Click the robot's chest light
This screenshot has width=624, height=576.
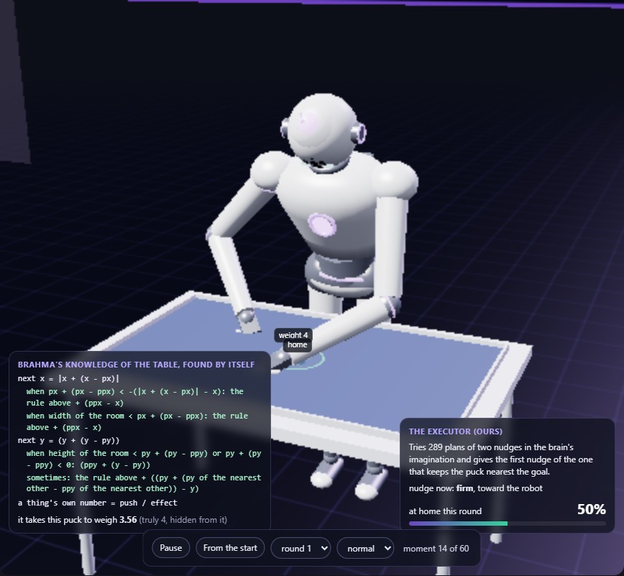(x=321, y=225)
